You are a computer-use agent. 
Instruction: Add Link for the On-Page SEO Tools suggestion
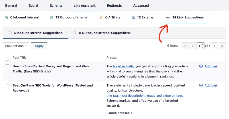point(211,85)
